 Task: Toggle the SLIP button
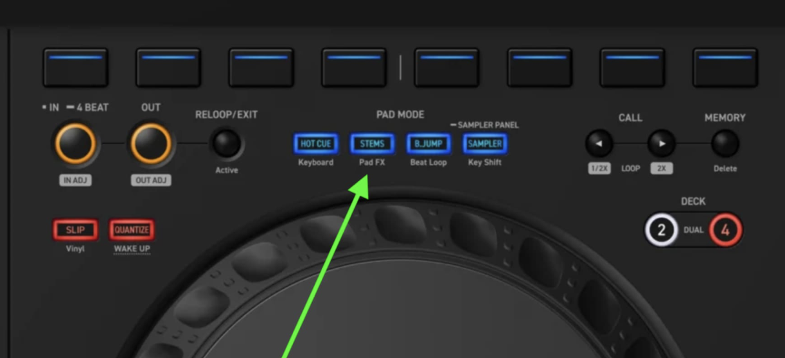75,230
